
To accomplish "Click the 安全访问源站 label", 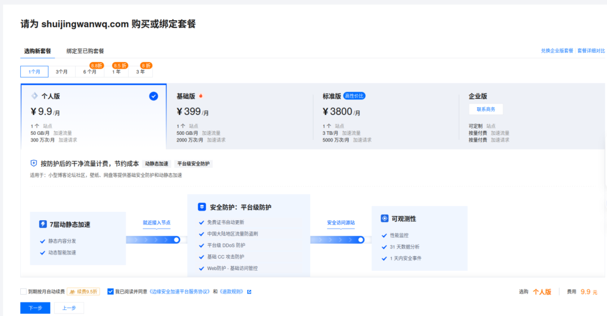I will click(x=341, y=223).
